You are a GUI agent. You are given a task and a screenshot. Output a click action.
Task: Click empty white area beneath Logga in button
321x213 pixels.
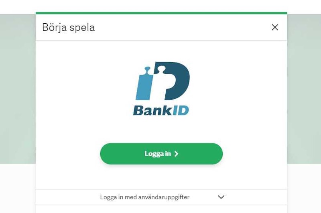tap(161, 177)
